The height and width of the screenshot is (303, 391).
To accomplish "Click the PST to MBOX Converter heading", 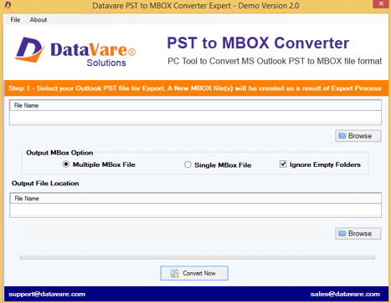I will 258,43.
